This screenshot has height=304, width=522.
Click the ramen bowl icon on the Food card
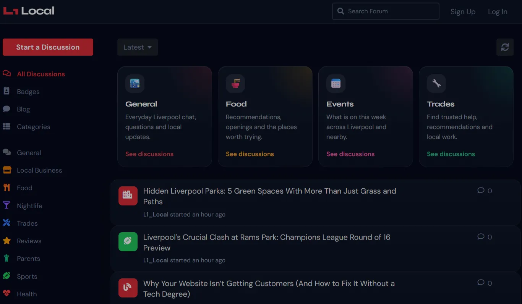pos(235,83)
